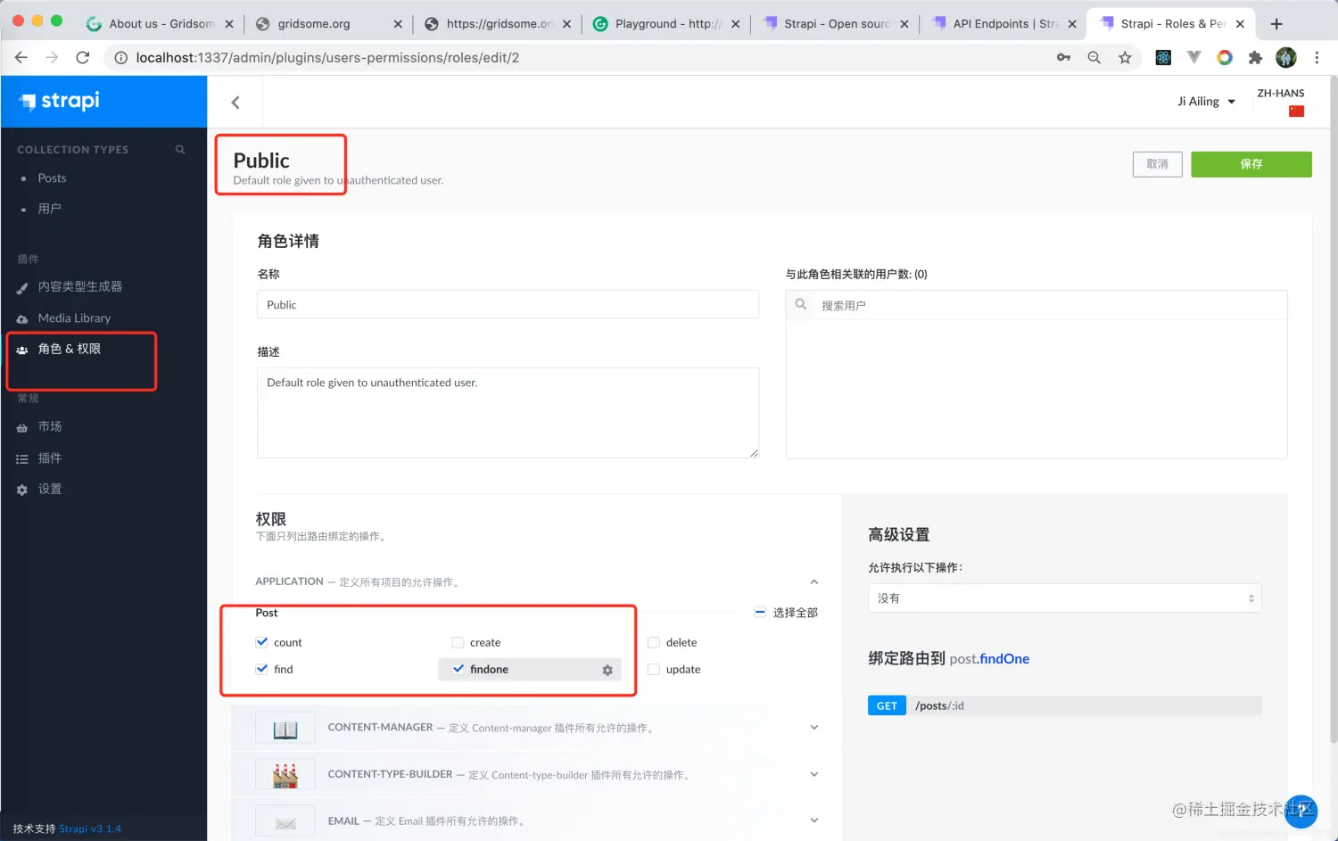The height and width of the screenshot is (841, 1338).
Task: Click the Roles & Permissions users icon
Action: pyautogui.click(x=22, y=350)
